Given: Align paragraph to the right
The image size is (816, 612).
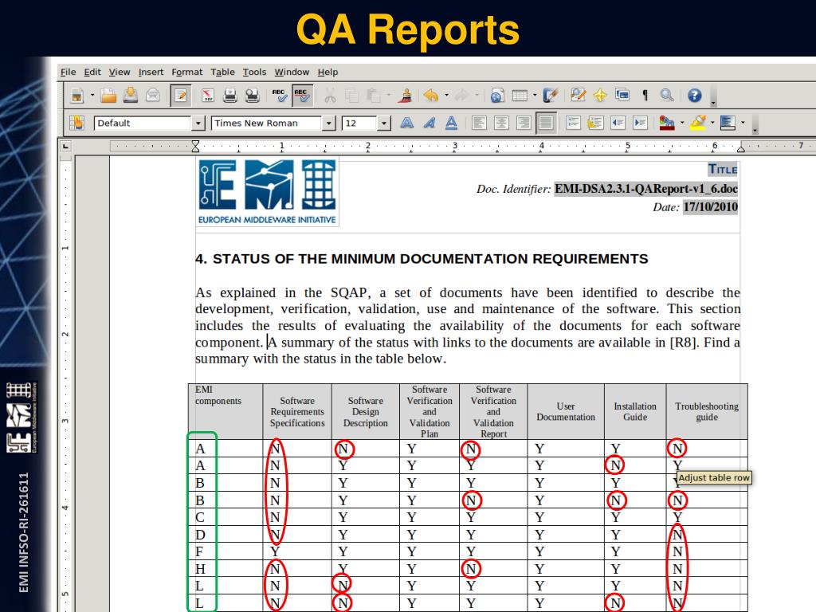Looking at the screenshot, I should point(524,124).
